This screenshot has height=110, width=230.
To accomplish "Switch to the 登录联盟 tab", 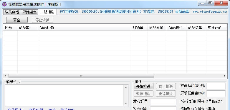I will tap(12, 12).
